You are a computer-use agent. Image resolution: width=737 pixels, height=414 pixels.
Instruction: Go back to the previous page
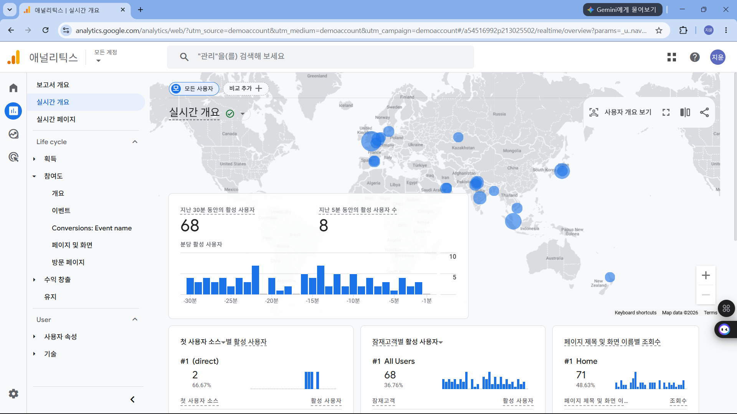[11, 30]
